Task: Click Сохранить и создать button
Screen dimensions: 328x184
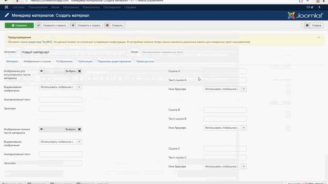Action: point(86,26)
